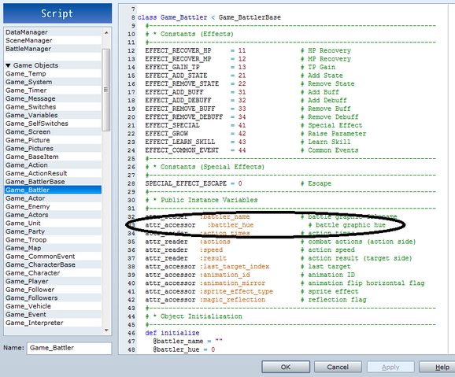455x377 pixels.
Task: Click the Name field showing Game_Battler
Action: click(x=69, y=348)
